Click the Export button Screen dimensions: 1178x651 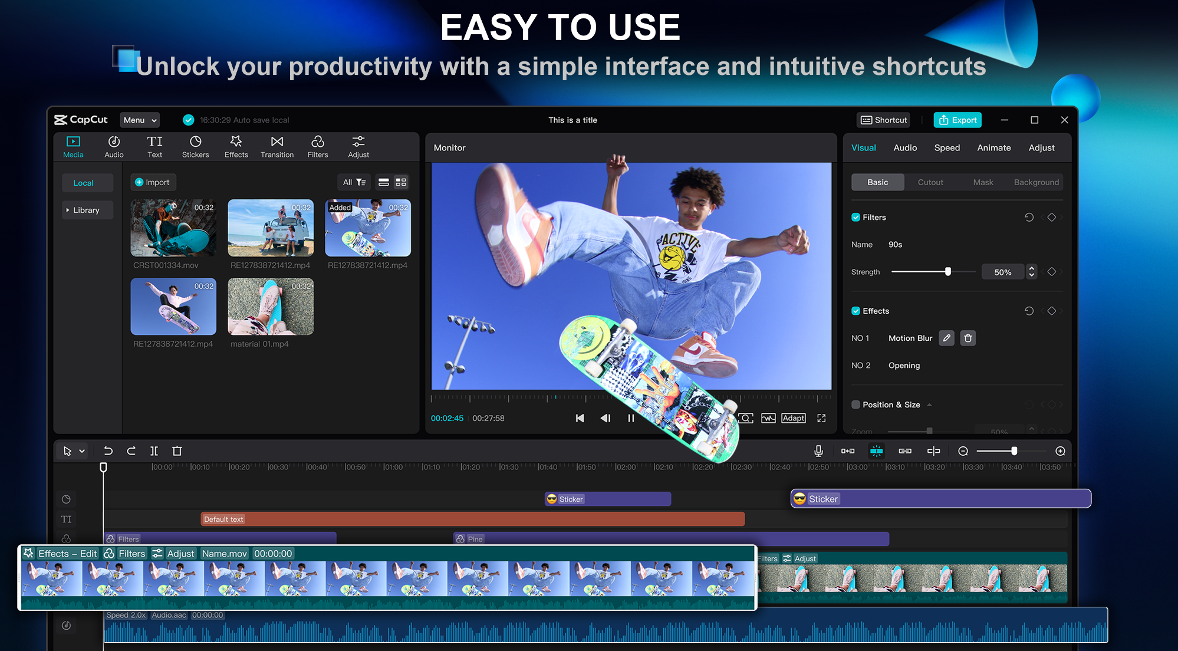(x=957, y=120)
